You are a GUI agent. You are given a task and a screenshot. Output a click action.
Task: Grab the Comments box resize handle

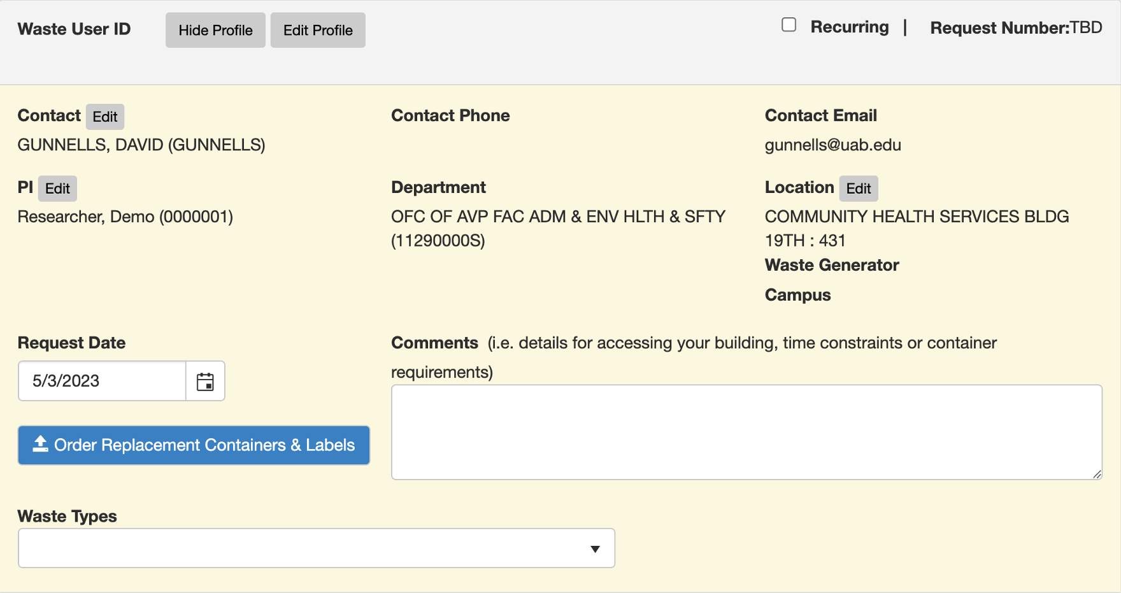coord(1097,474)
